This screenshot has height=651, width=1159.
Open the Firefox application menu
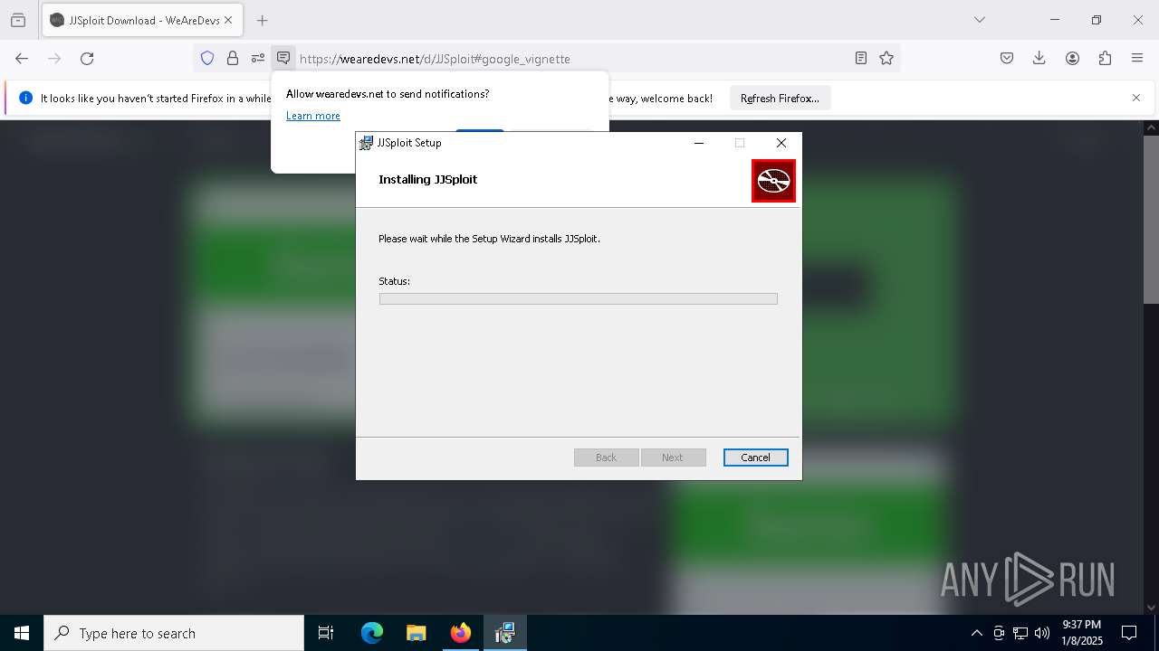1137,58
